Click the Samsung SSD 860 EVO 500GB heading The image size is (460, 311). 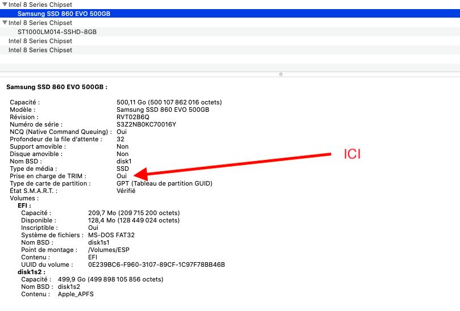(x=57, y=87)
